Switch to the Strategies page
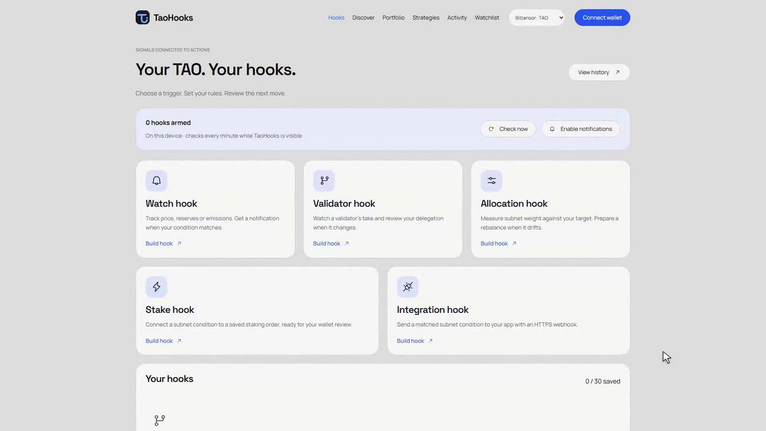Viewport: 766px width, 431px height. [x=426, y=18]
